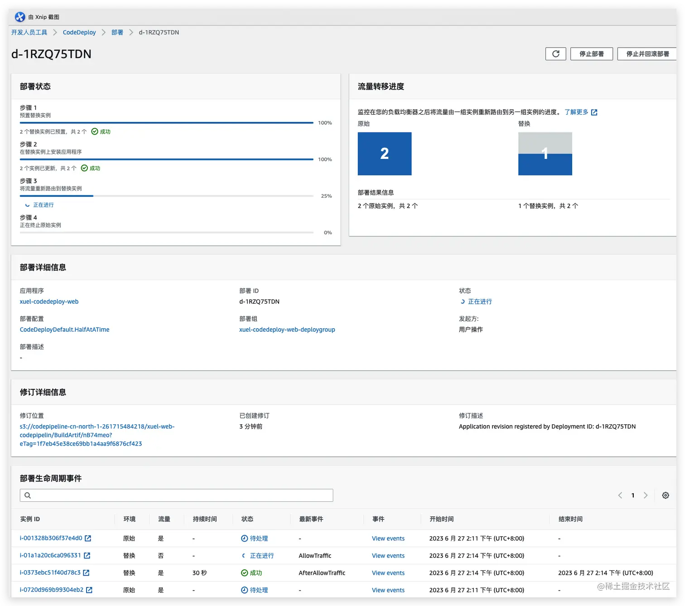Click the original instances blue box
The image size is (685, 606).
(385, 154)
